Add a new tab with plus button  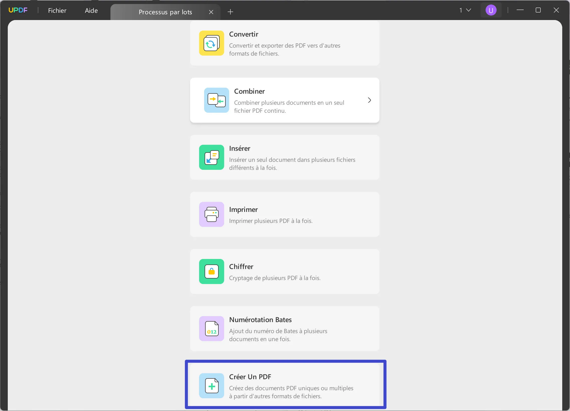click(230, 12)
